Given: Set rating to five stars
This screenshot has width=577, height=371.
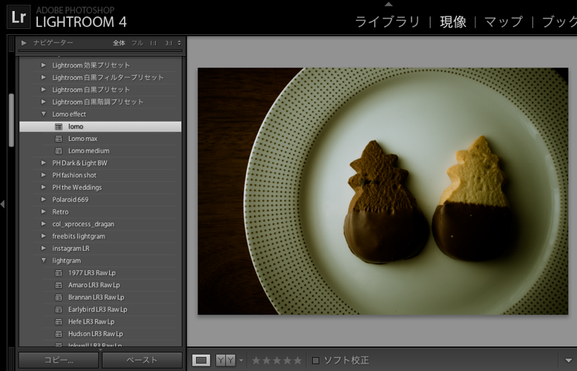Looking at the screenshot, I should 297,361.
